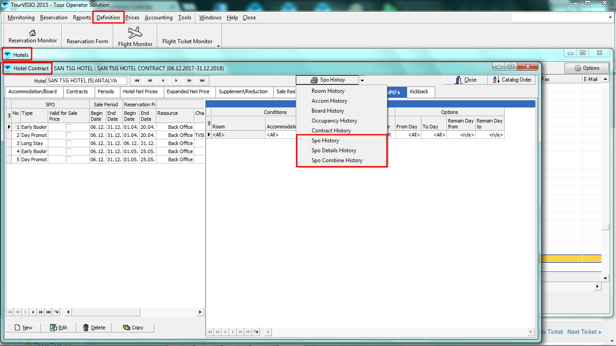Jump to first hotel record arrow

click(x=137, y=81)
